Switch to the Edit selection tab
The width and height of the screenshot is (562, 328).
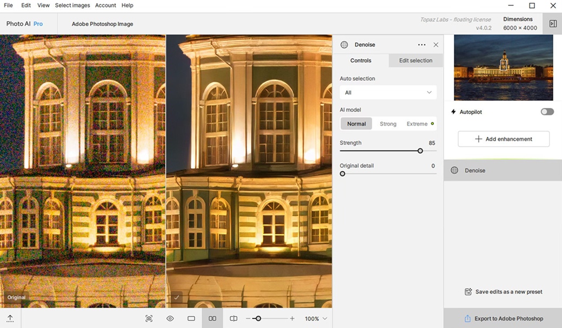(x=416, y=60)
